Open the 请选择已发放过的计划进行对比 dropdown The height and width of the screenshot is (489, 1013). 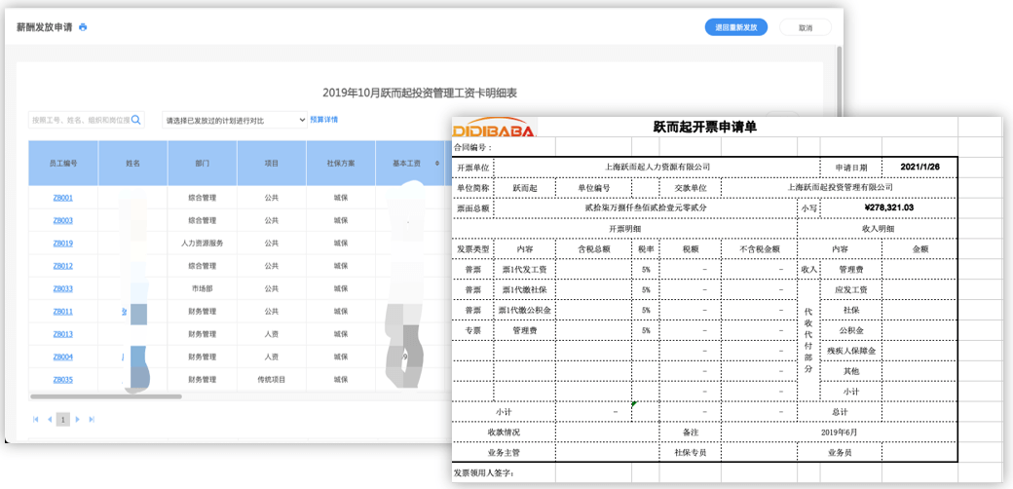[234, 120]
